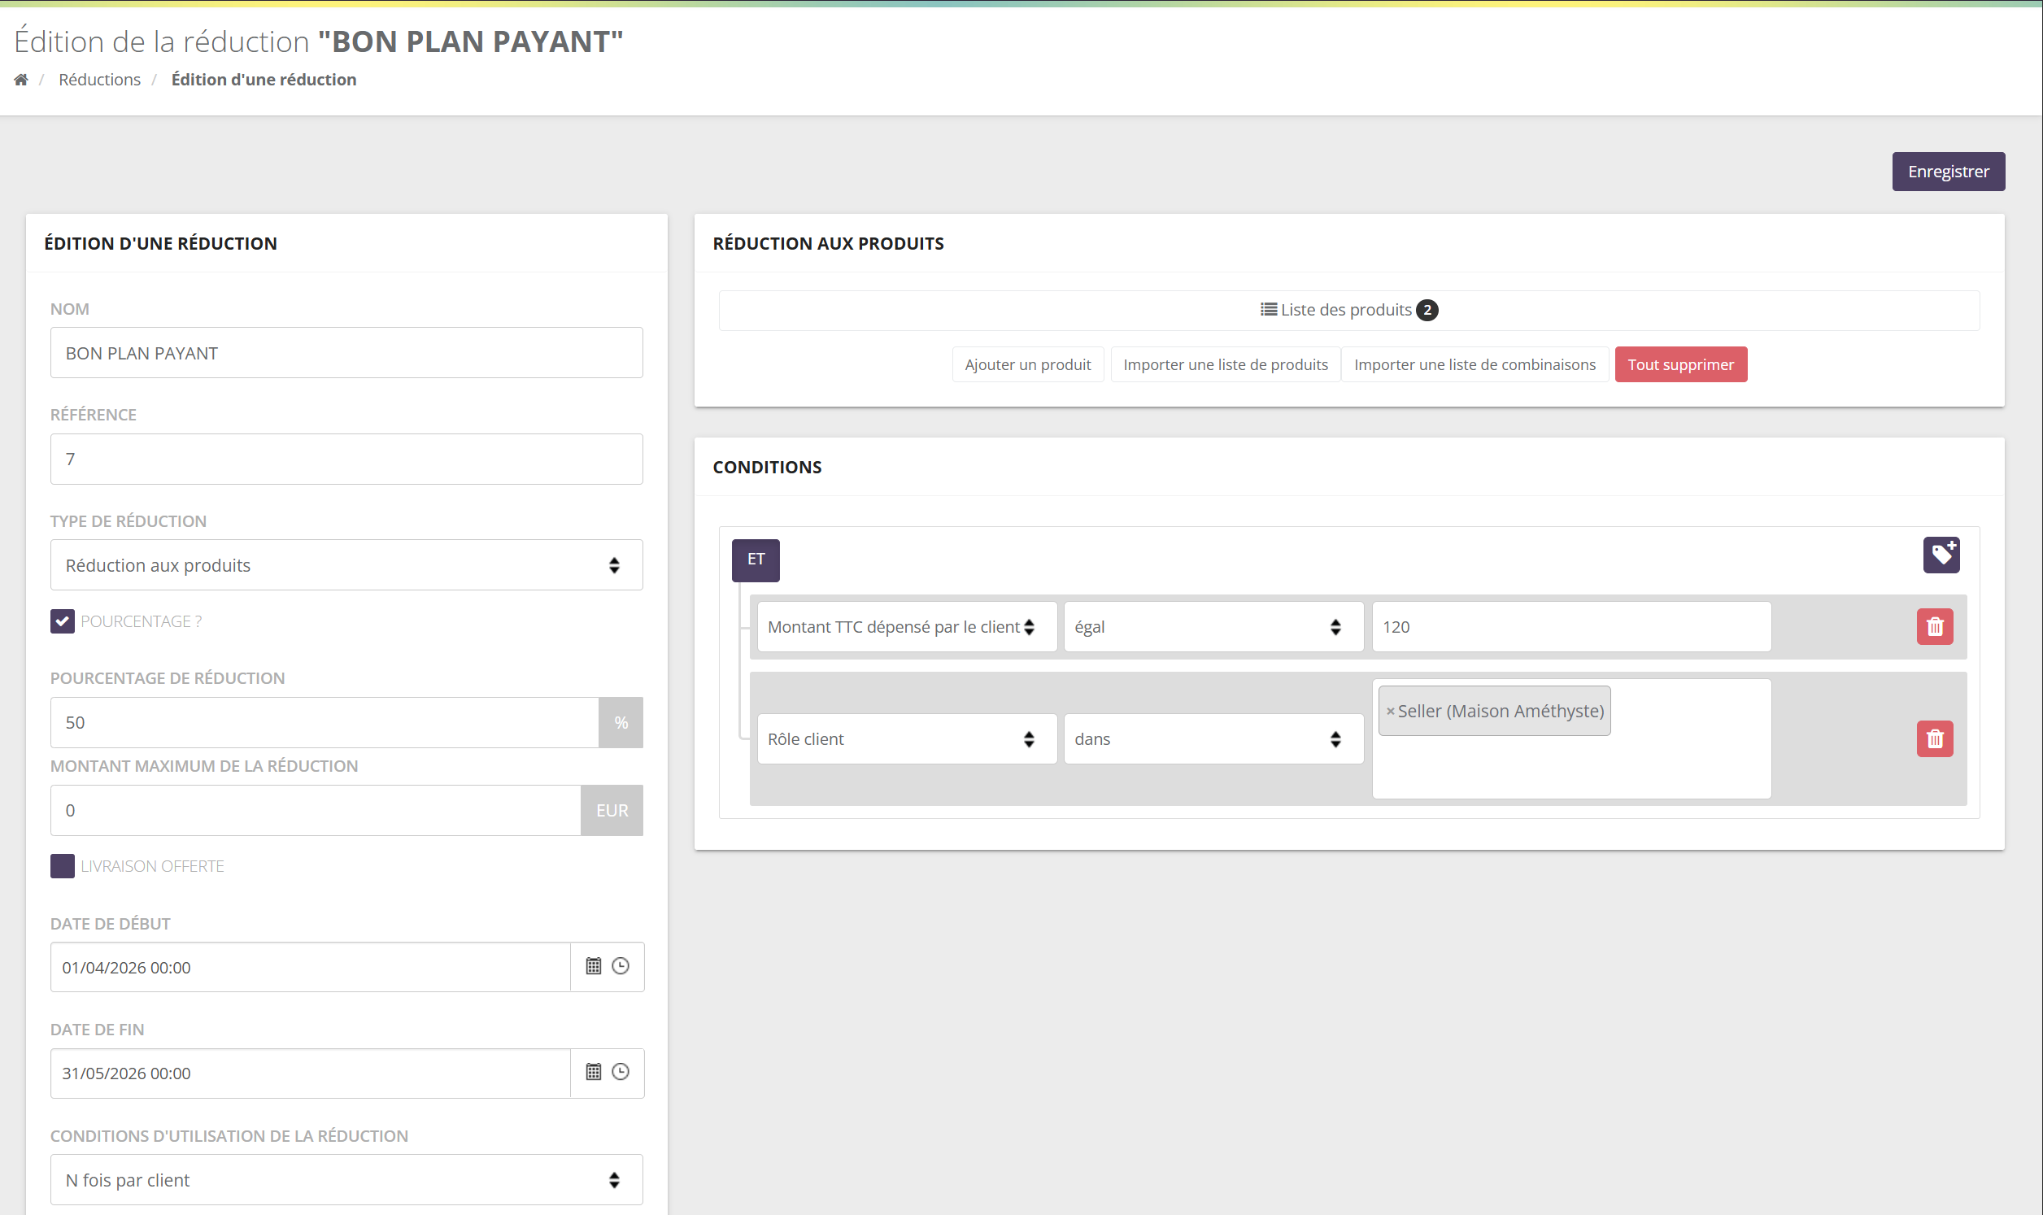Open the Type de réduction dropdown
The image size is (2043, 1215).
pos(346,565)
